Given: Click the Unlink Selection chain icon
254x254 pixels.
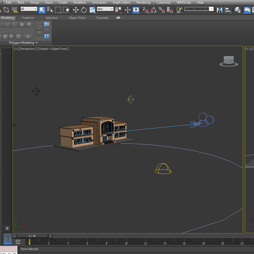Looking at the screenshot, I should (x=6, y=10).
